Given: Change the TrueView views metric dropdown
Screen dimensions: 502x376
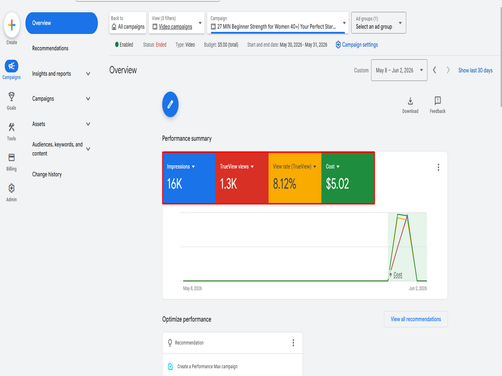Looking at the screenshot, I should [237, 166].
